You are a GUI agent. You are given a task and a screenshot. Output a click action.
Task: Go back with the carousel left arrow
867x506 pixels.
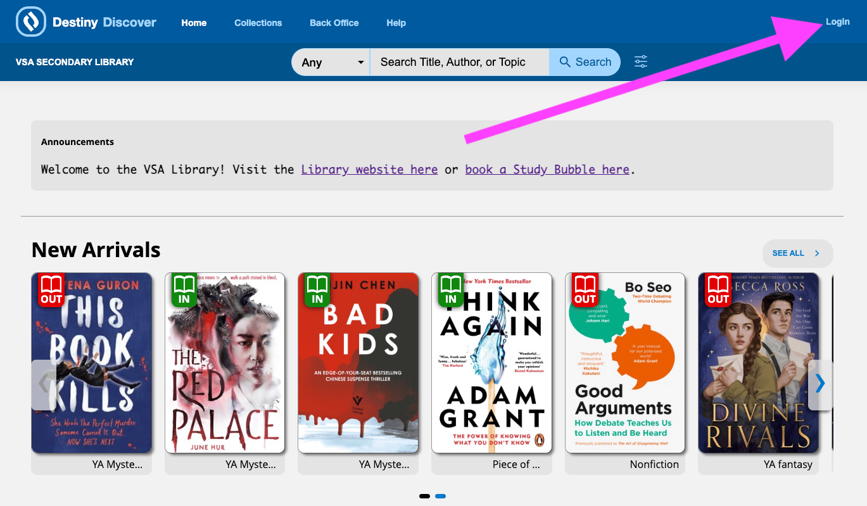click(44, 384)
